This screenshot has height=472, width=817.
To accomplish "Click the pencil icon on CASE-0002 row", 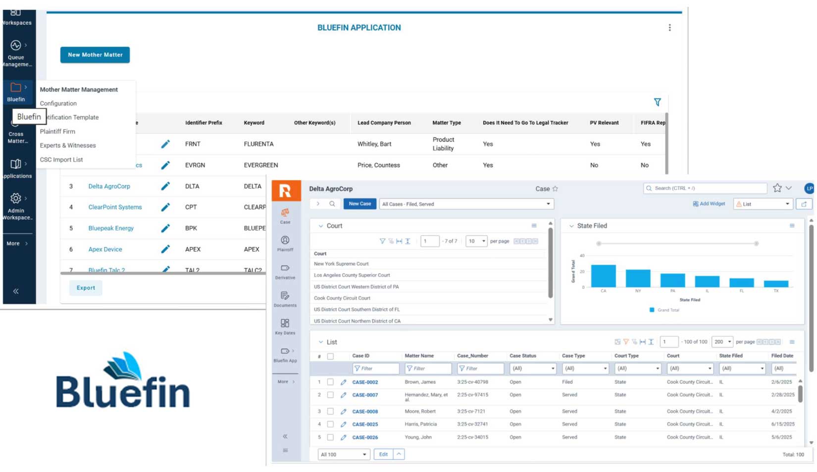I will coord(343,382).
